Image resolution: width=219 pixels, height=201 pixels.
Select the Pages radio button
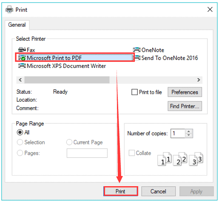pos(20,153)
